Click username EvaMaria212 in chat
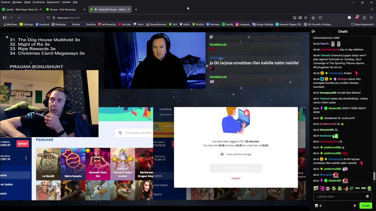This screenshot has height=211, width=376. pyautogui.click(x=328, y=124)
